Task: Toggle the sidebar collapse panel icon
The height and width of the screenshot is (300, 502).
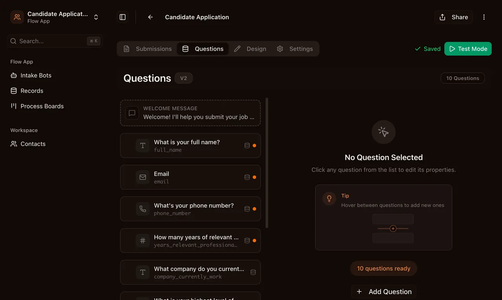Action: [x=122, y=17]
